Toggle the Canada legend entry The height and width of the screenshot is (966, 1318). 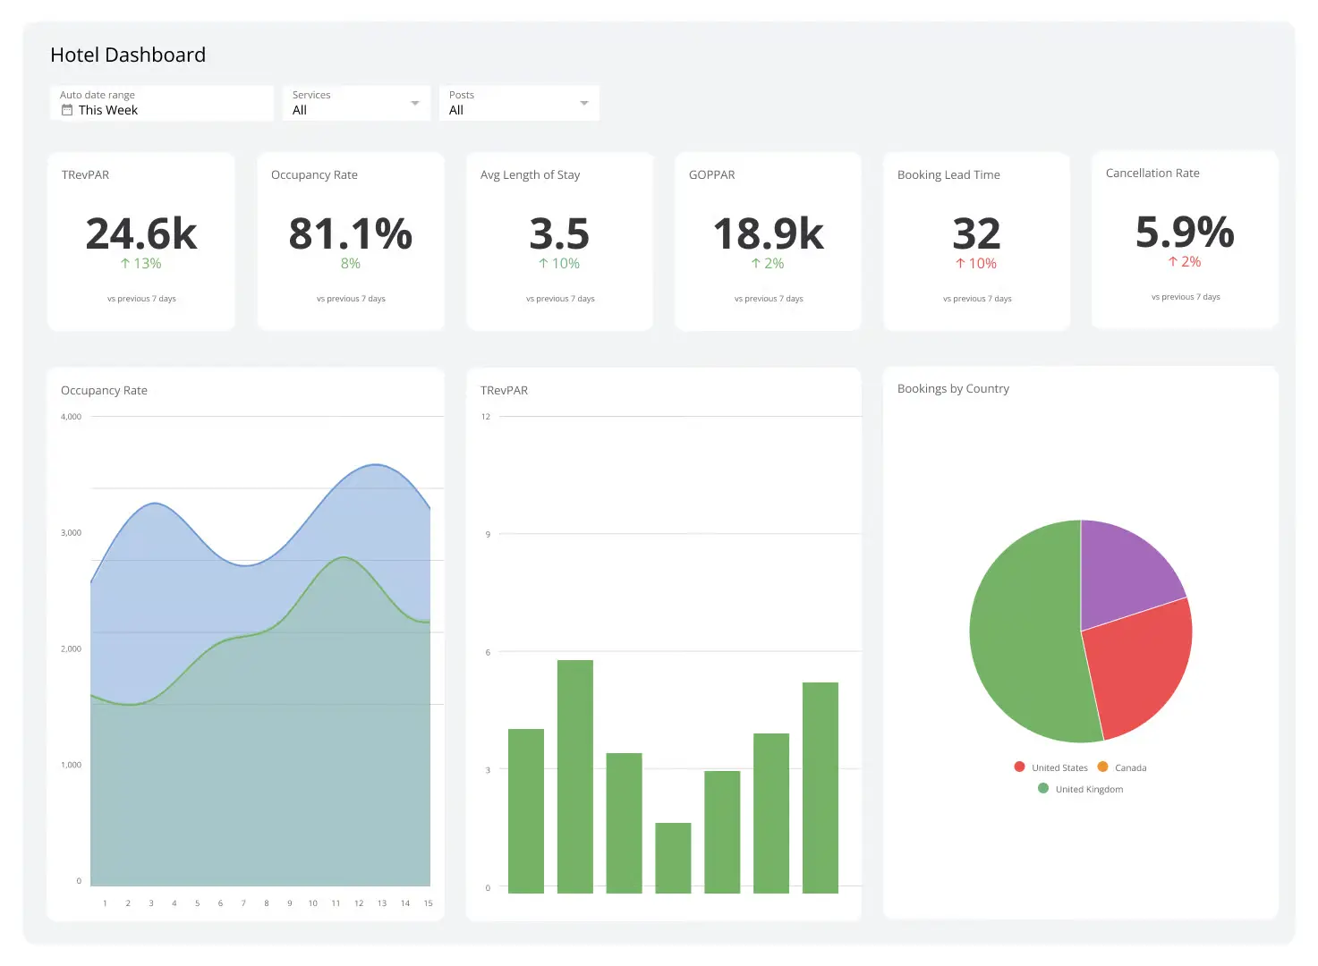pyautogui.click(x=1133, y=767)
